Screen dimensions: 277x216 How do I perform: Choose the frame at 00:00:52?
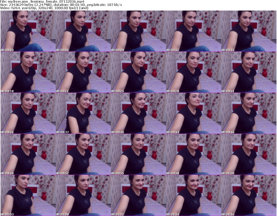click(83, 155)
